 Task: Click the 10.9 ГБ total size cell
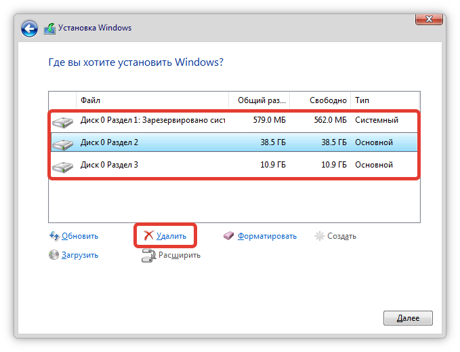click(273, 165)
